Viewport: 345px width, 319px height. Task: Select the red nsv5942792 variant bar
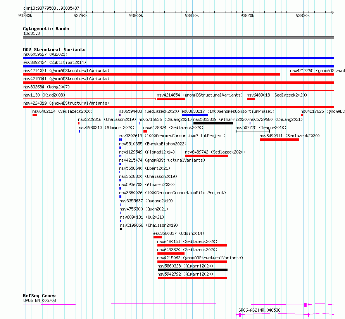(192, 278)
